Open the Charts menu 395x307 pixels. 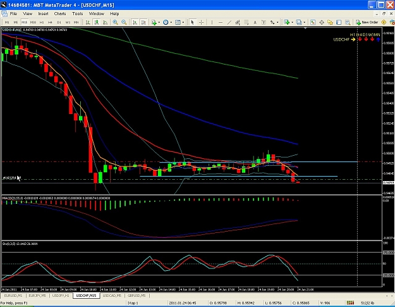tap(60, 14)
